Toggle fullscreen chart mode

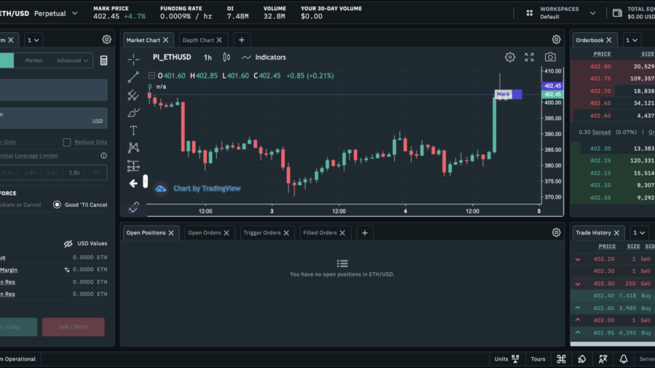(x=529, y=57)
